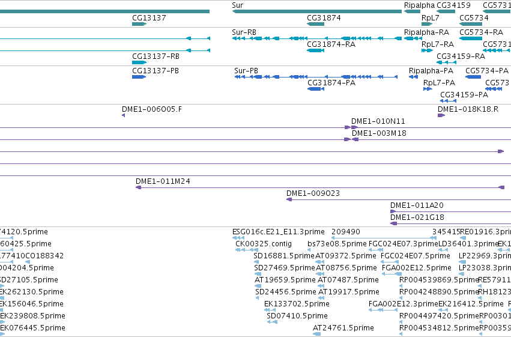Click the RP004497420.5prime EST label

pos(440,316)
